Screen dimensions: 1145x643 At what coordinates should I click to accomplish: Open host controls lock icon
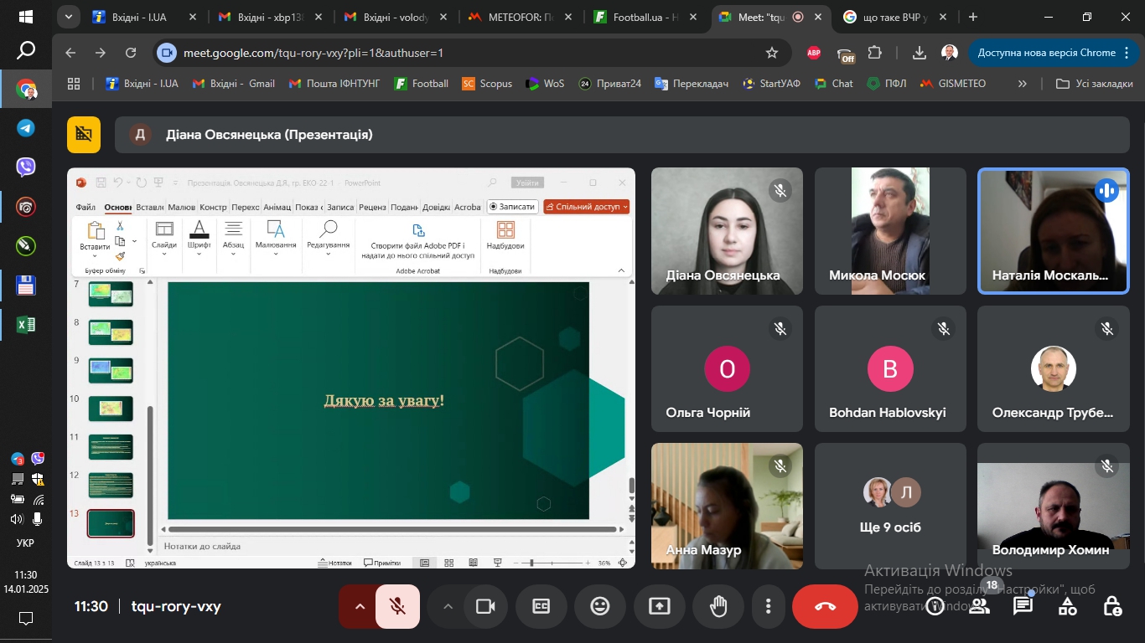[1111, 606]
